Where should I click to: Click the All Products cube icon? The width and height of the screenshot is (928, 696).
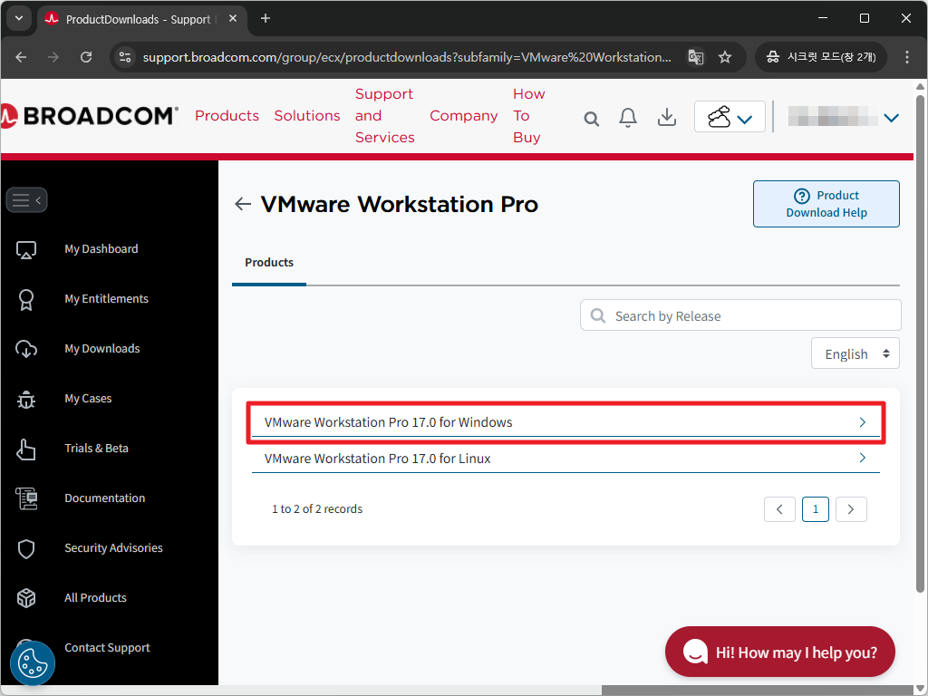coord(26,598)
